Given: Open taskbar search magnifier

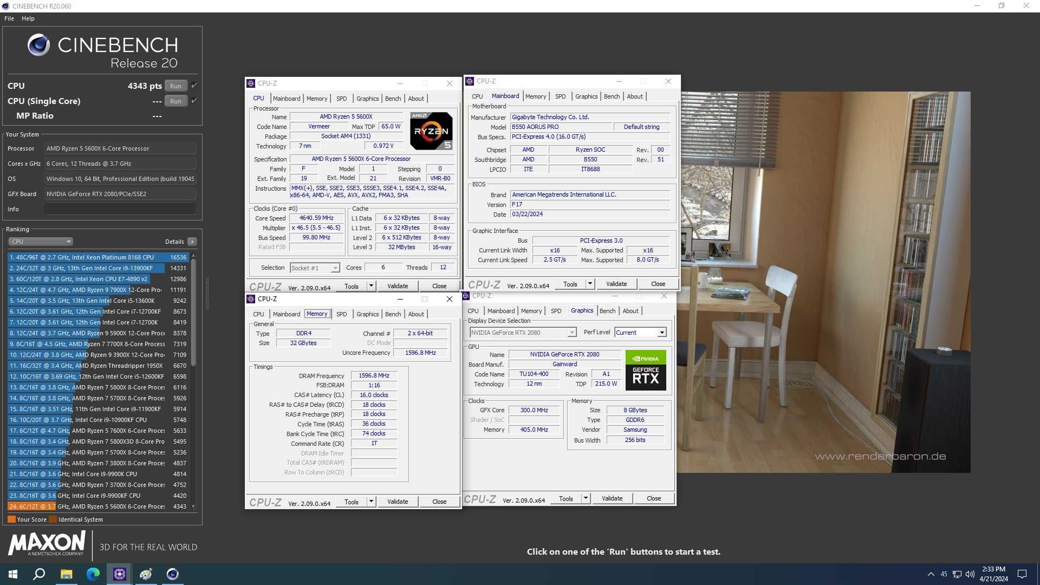Looking at the screenshot, I should click(x=39, y=574).
